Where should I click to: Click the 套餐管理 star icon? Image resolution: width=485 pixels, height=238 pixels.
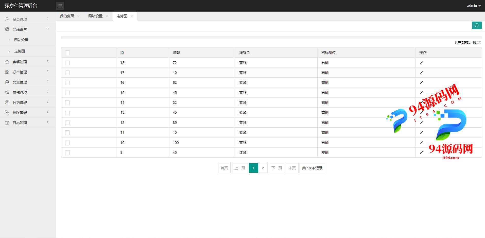[7, 62]
